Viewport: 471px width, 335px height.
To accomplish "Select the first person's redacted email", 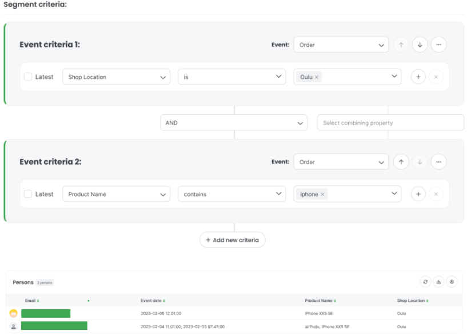I will click(46, 313).
